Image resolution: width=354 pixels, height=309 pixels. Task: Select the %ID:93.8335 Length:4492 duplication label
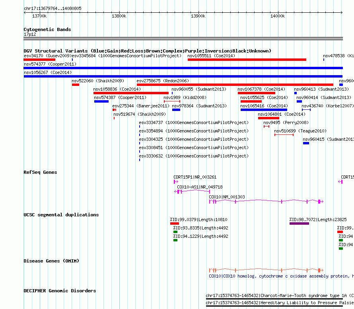tap(201, 228)
